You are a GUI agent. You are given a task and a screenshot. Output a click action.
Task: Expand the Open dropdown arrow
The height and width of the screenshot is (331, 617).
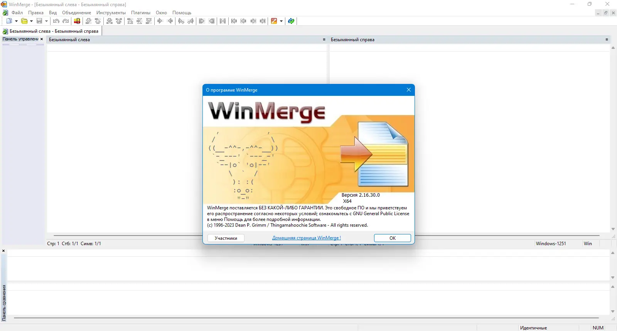(x=31, y=21)
